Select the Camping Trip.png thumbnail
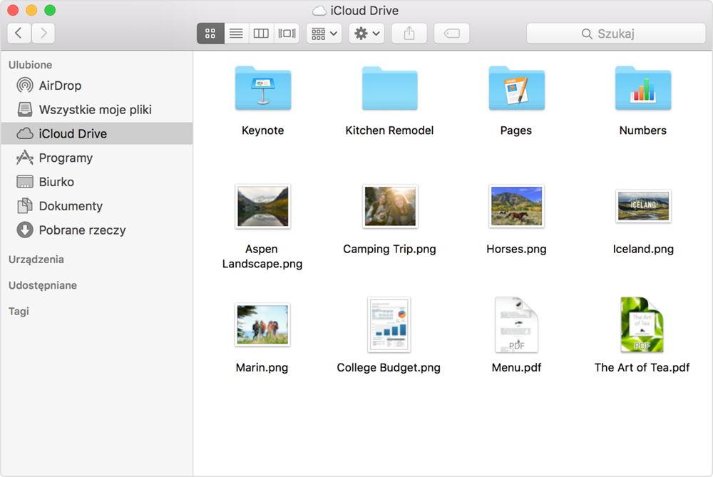Screen dimensions: 713x477 click(389, 207)
